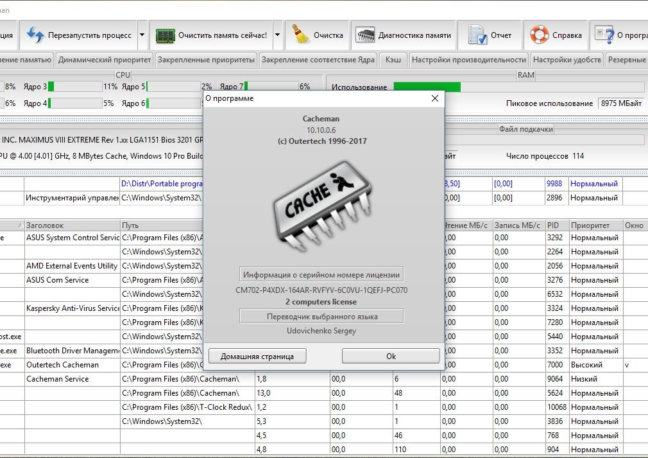
Task: Select ASUS Com Service row
Action: click(x=72, y=280)
